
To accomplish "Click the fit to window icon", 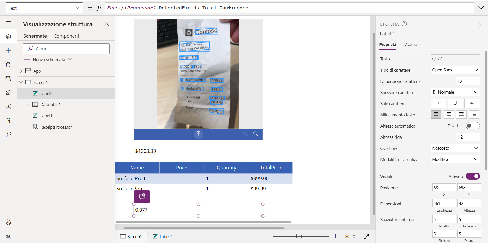I will coord(366,236).
